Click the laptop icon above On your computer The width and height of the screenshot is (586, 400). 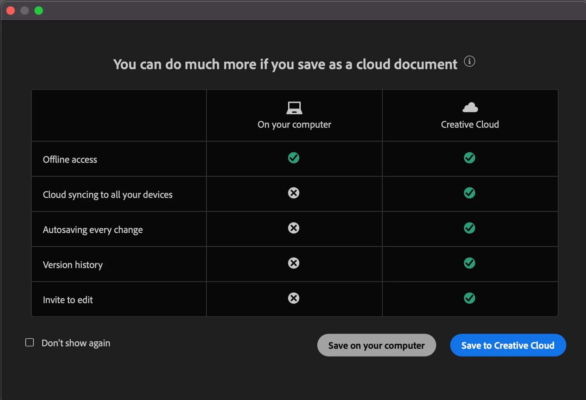[294, 108]
